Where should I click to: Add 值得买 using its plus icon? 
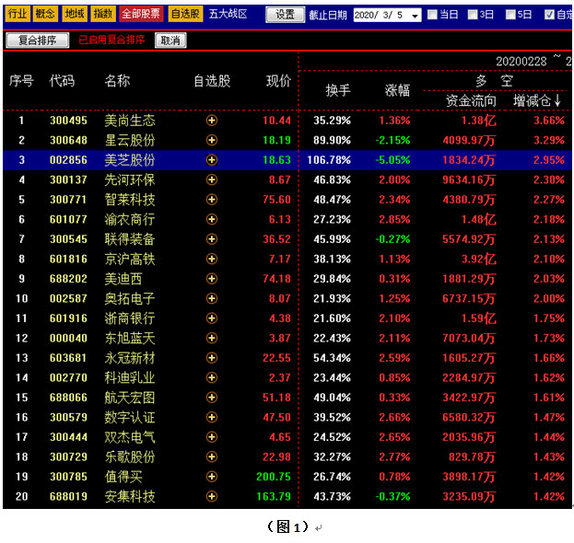click(x=212, y=477)
